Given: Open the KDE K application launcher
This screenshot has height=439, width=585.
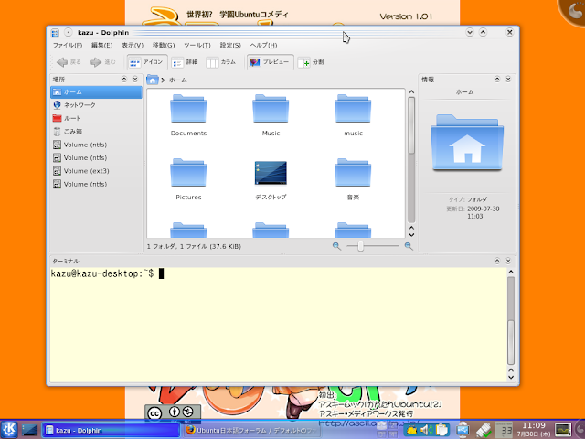Looking at the screenshot, I should (x=9, y=430).
